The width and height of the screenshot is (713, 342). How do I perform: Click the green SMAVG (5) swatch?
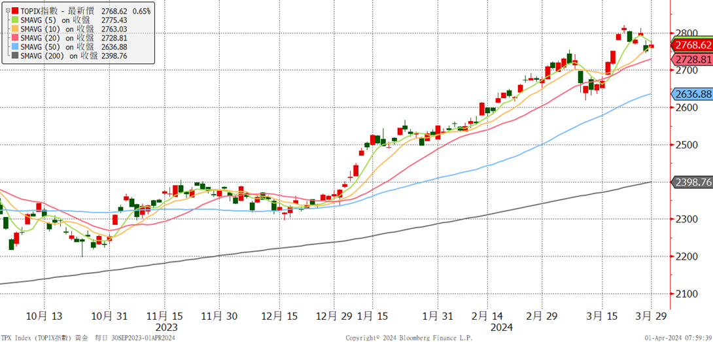pos(15,20)
